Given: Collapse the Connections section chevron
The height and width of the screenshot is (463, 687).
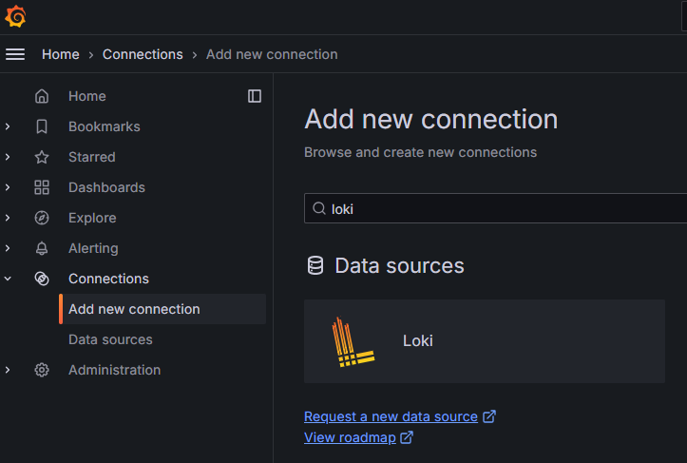Looking at the screenshot, I should (x=8, y=279).
